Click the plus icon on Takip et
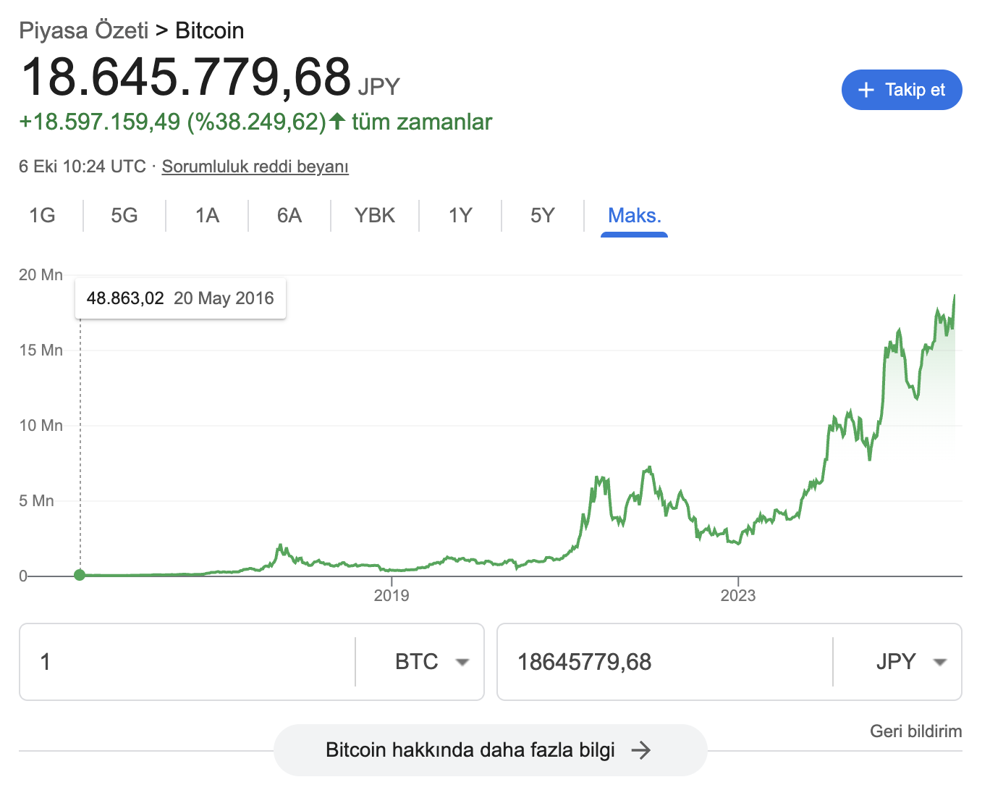The width and height of the screenshot is (990, 798). point(866,90)
